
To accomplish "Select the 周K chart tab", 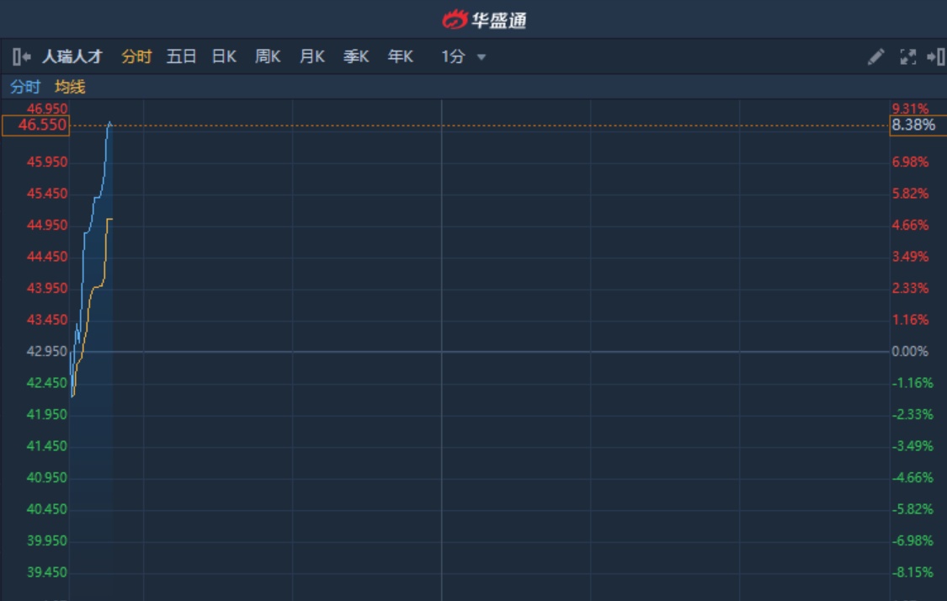I will coord(268,56).
